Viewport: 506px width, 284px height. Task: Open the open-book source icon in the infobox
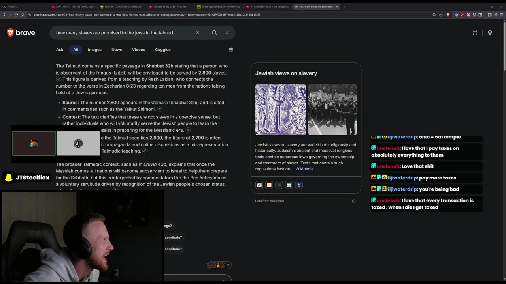click(289, 185)
